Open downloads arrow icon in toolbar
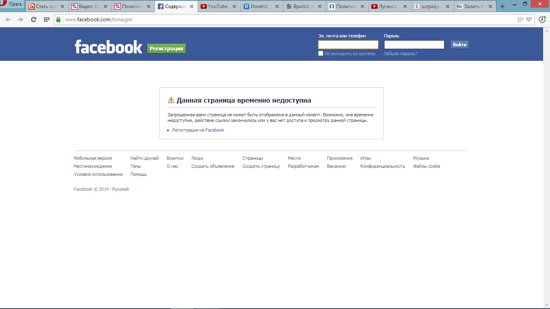This screenshot has width=550, height=309. pos(542,19)
